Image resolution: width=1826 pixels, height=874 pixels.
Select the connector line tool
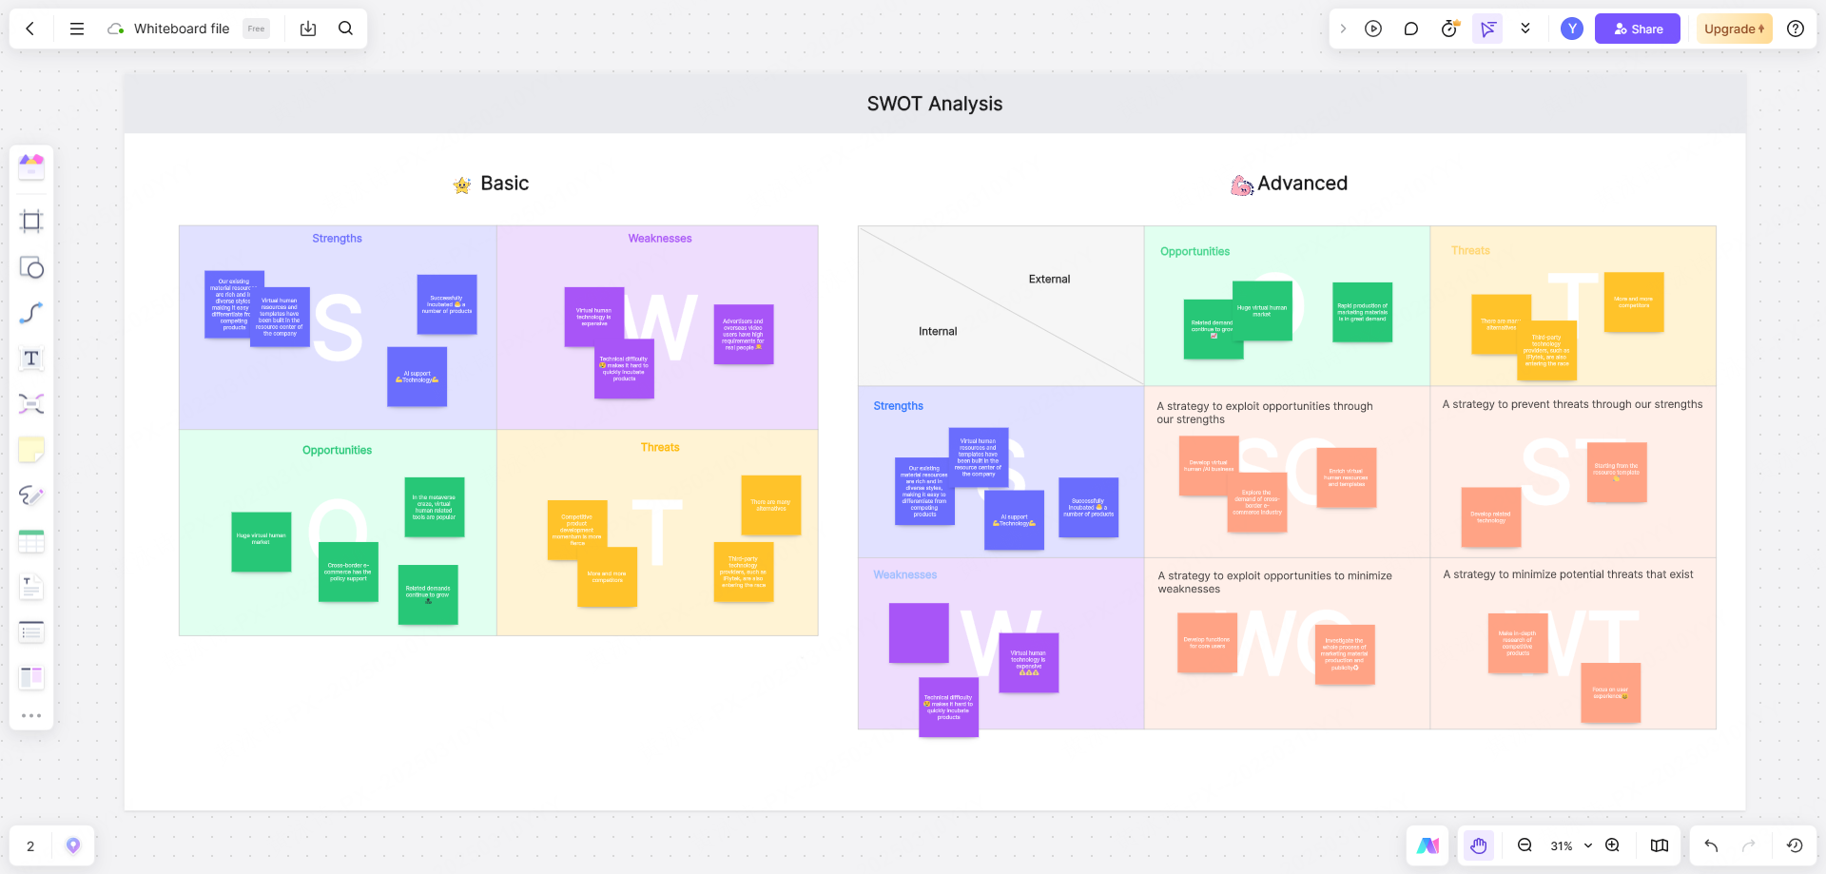(31, 313)
